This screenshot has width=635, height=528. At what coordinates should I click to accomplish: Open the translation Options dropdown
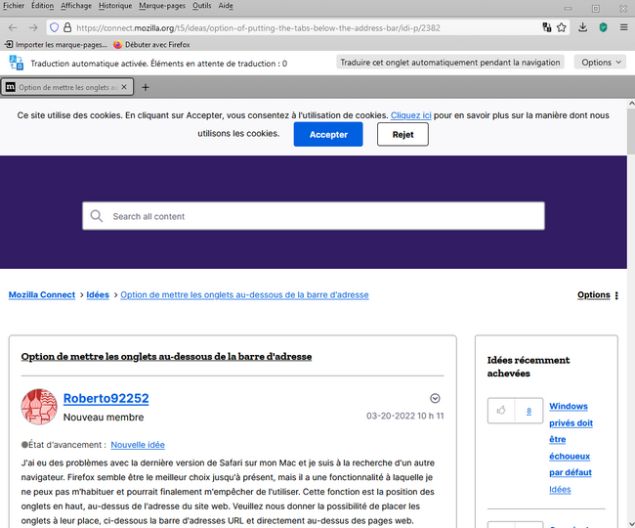tap(601, 63)
